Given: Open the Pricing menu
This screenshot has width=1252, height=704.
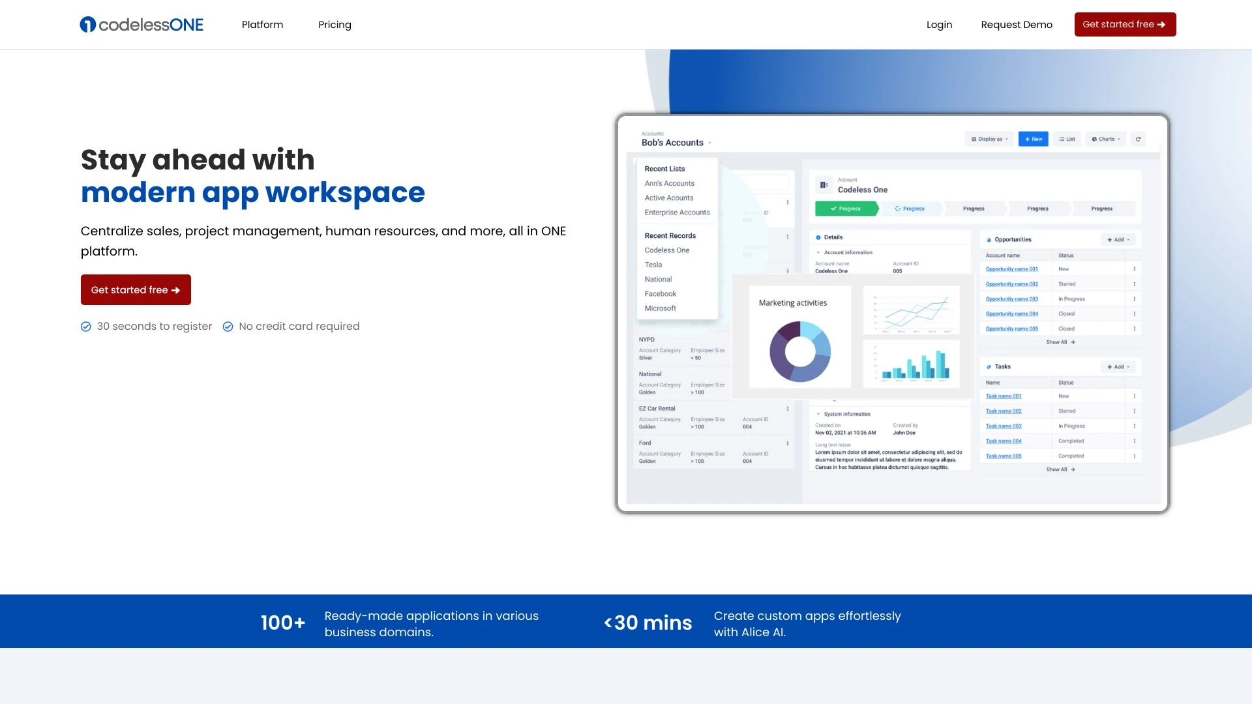Looking at the screenshot, I should click(x=335, y=24).
